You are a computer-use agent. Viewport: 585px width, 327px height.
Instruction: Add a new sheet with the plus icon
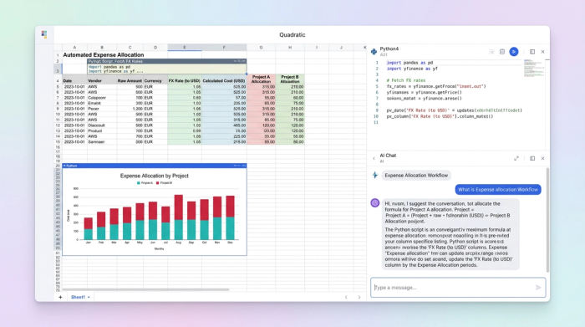[x=60, y=297]
